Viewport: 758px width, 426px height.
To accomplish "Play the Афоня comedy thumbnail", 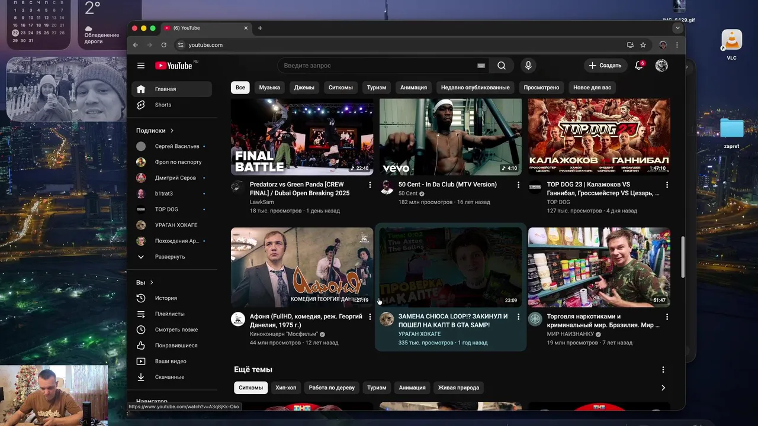I will point(302,267).
